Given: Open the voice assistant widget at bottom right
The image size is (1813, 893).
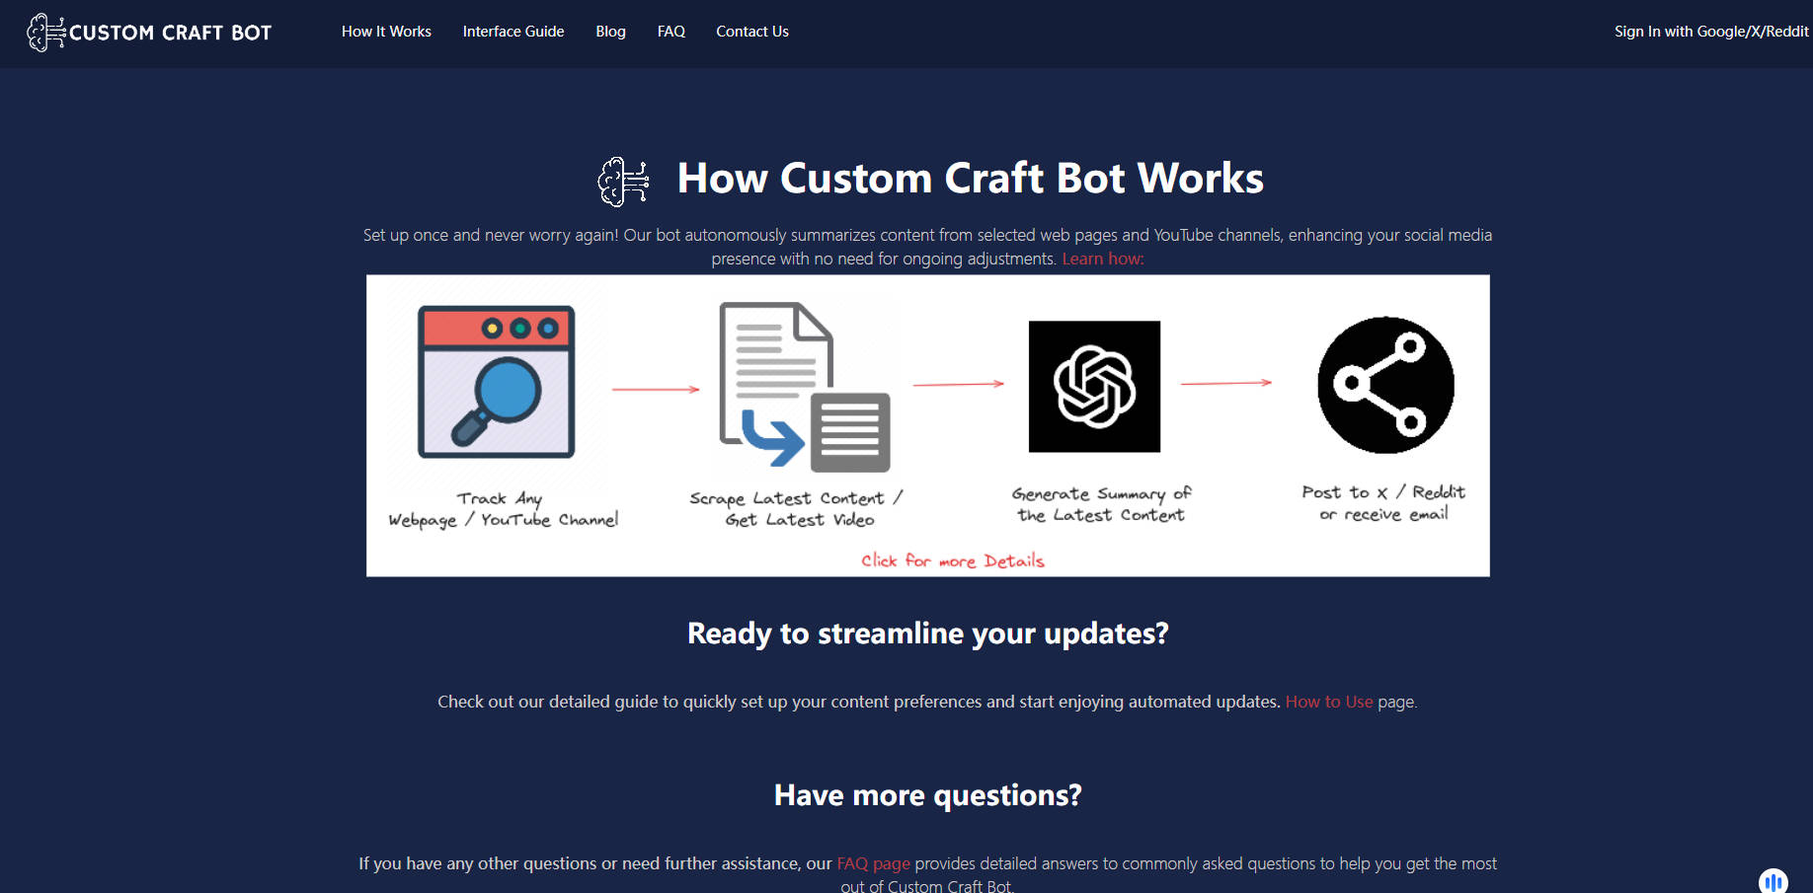Looking at the screenshot, I should [1773, 879].
